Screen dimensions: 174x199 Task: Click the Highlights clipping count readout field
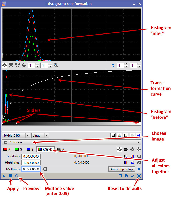(x=82, y=163)
